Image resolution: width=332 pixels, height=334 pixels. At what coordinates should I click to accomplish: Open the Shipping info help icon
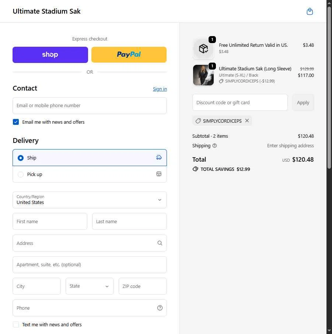point(214,146)
